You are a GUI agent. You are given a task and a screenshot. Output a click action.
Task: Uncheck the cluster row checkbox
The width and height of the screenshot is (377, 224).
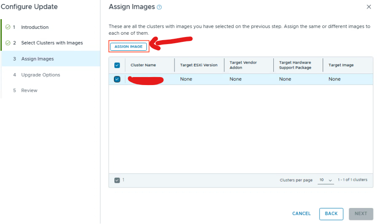coord(117,79)
